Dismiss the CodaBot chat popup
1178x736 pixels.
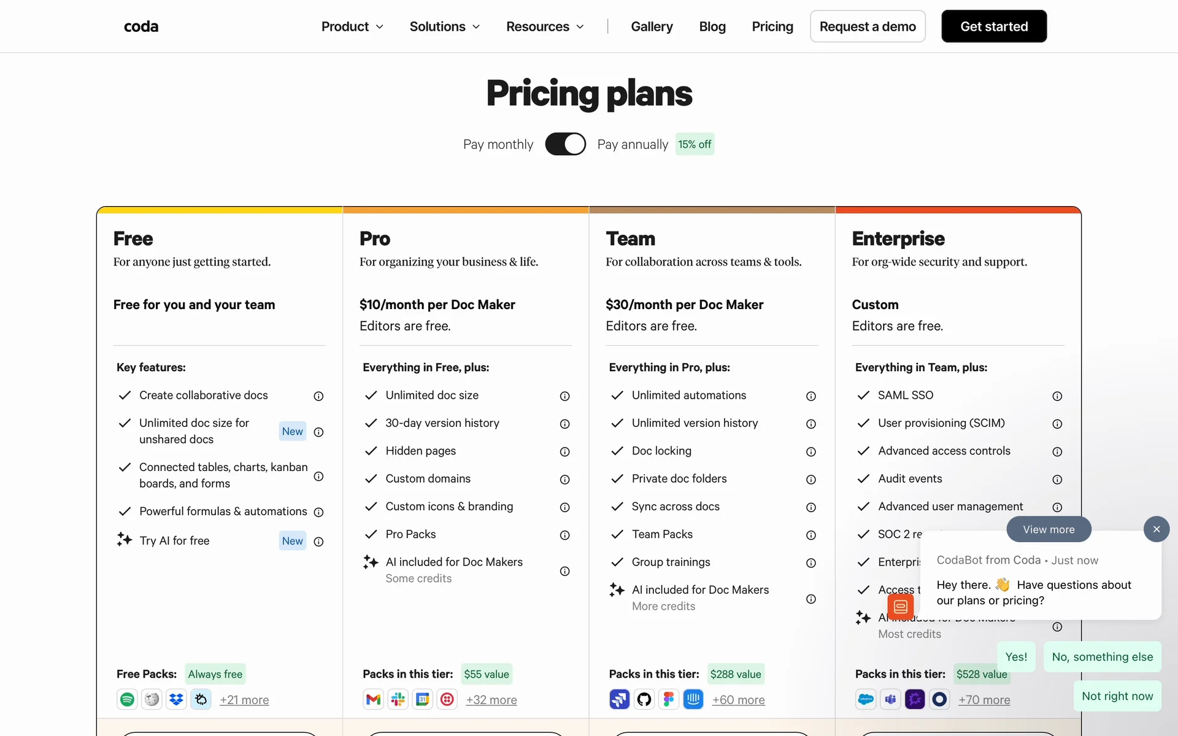(1156, 529)
